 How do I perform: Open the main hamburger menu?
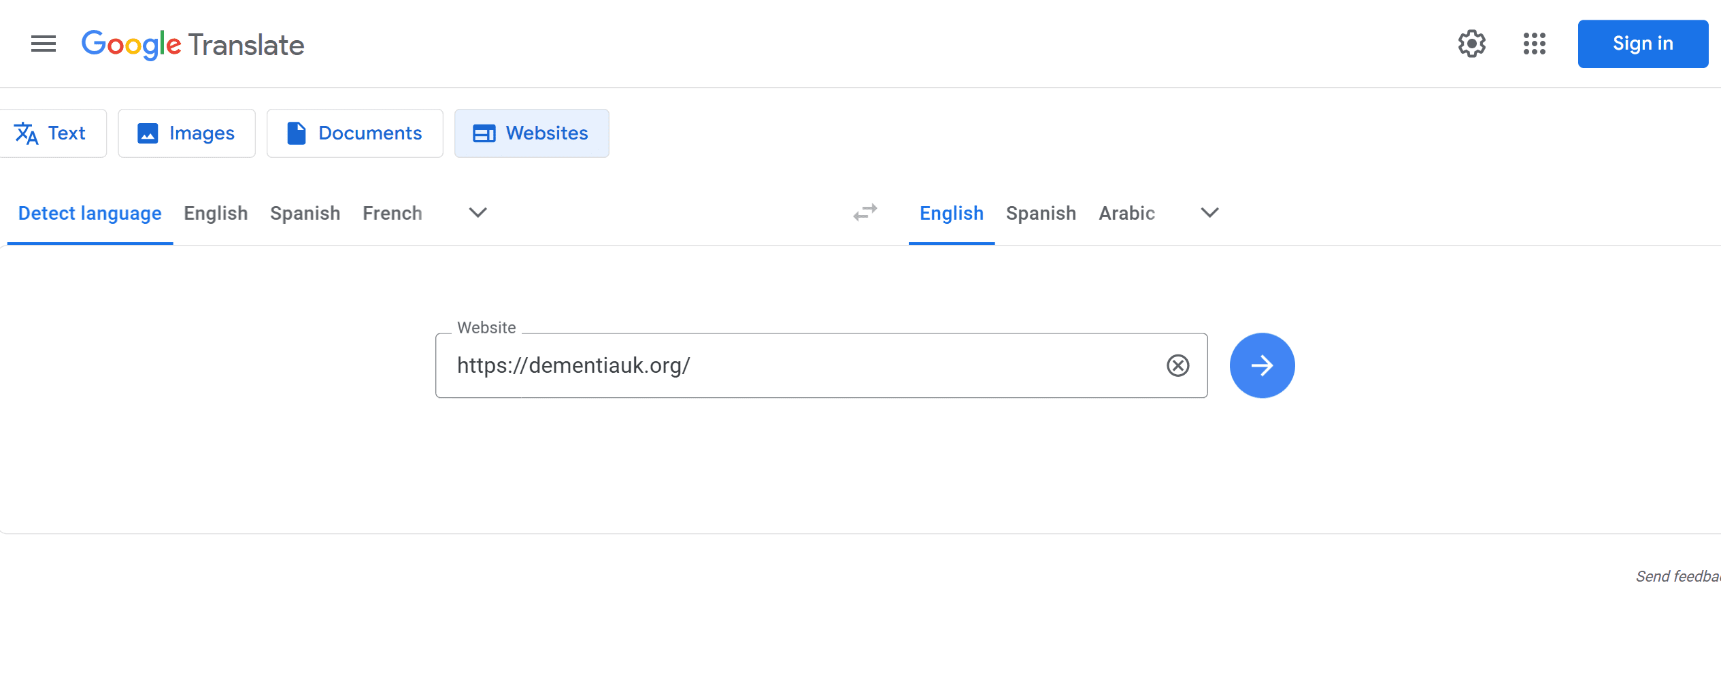[x=44, y=44]
